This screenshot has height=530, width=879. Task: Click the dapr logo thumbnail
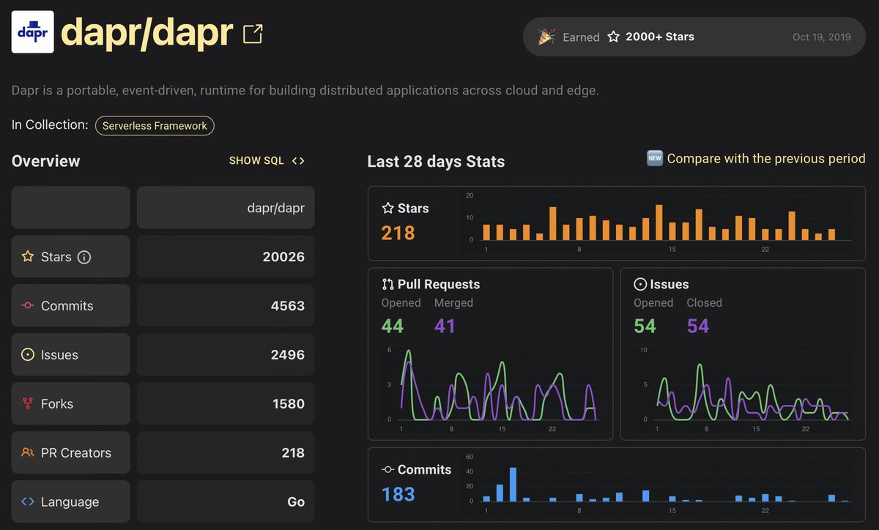pos(33,31)
